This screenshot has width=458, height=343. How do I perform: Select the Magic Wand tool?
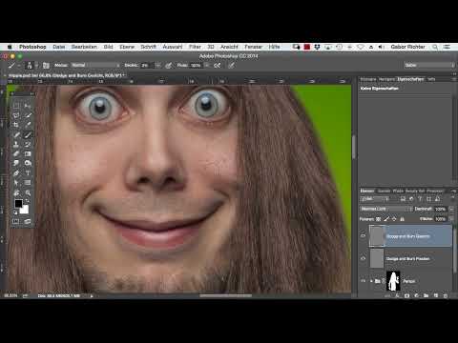coord(28,115)
